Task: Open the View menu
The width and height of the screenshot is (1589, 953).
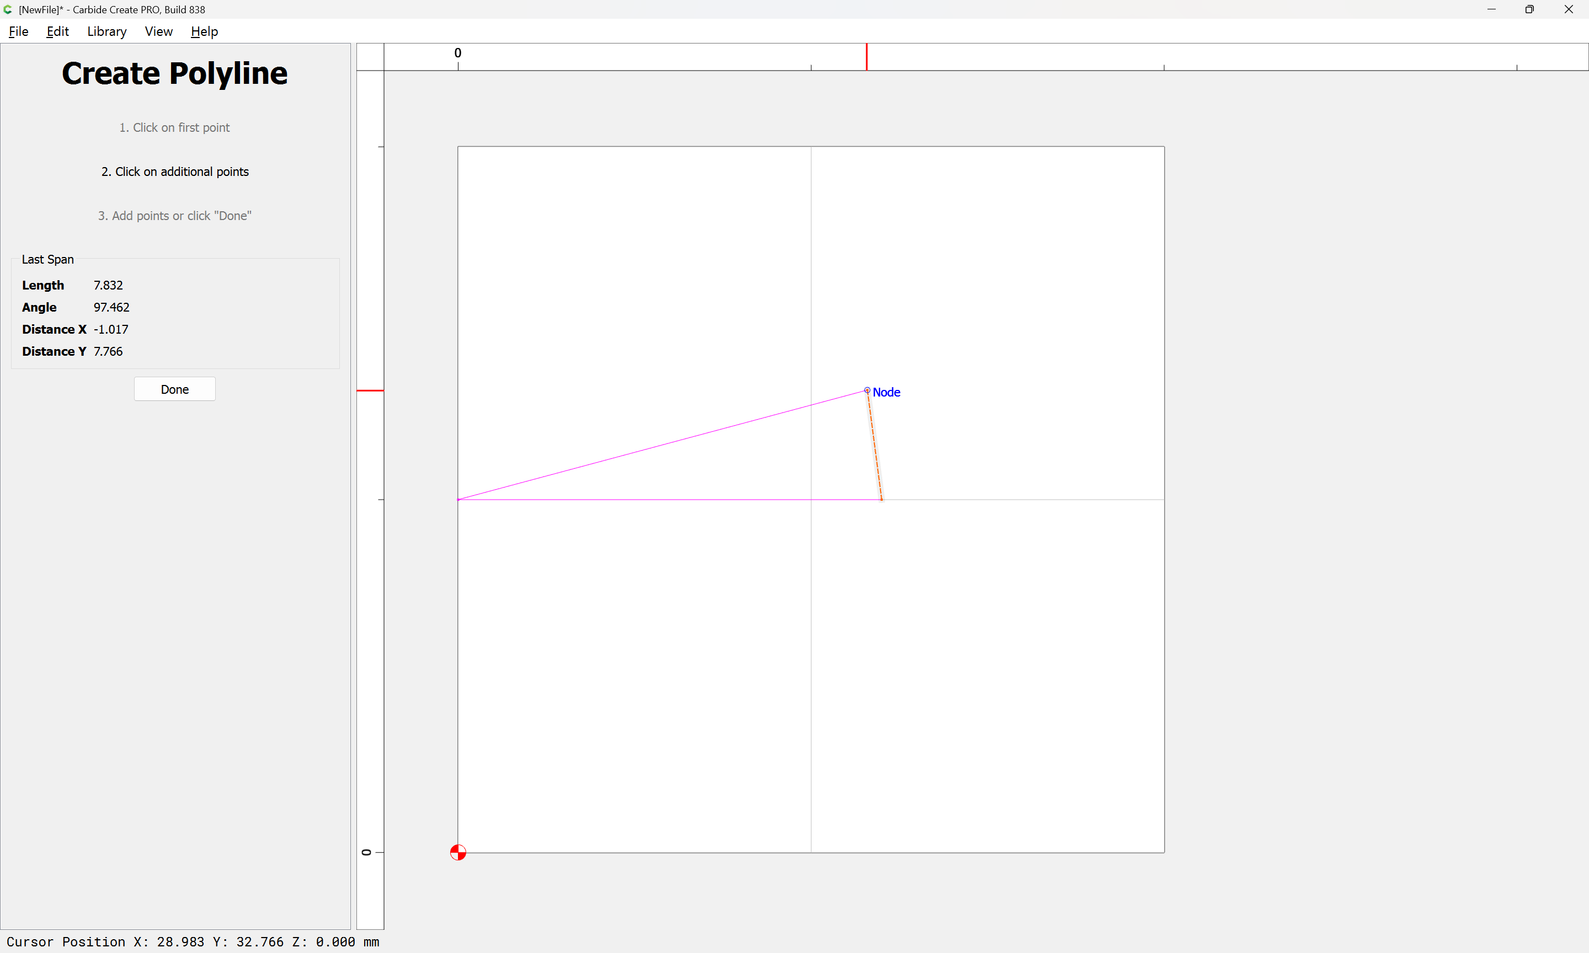Action: 159,31
